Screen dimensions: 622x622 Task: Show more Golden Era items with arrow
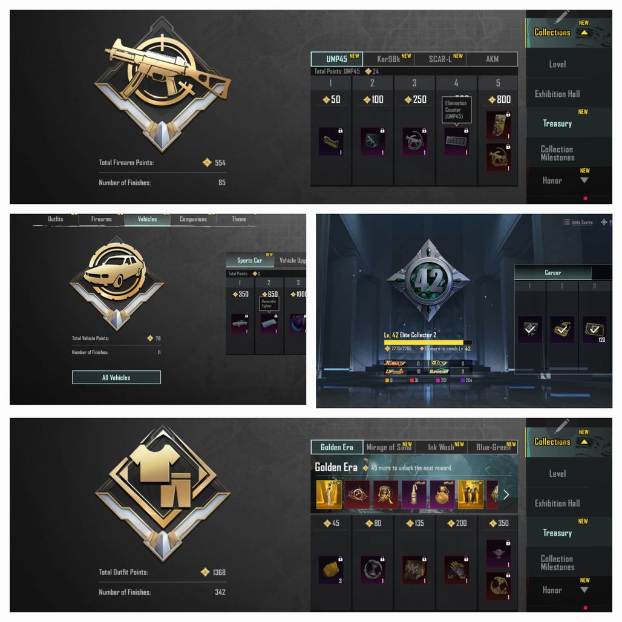coord(506,495)
